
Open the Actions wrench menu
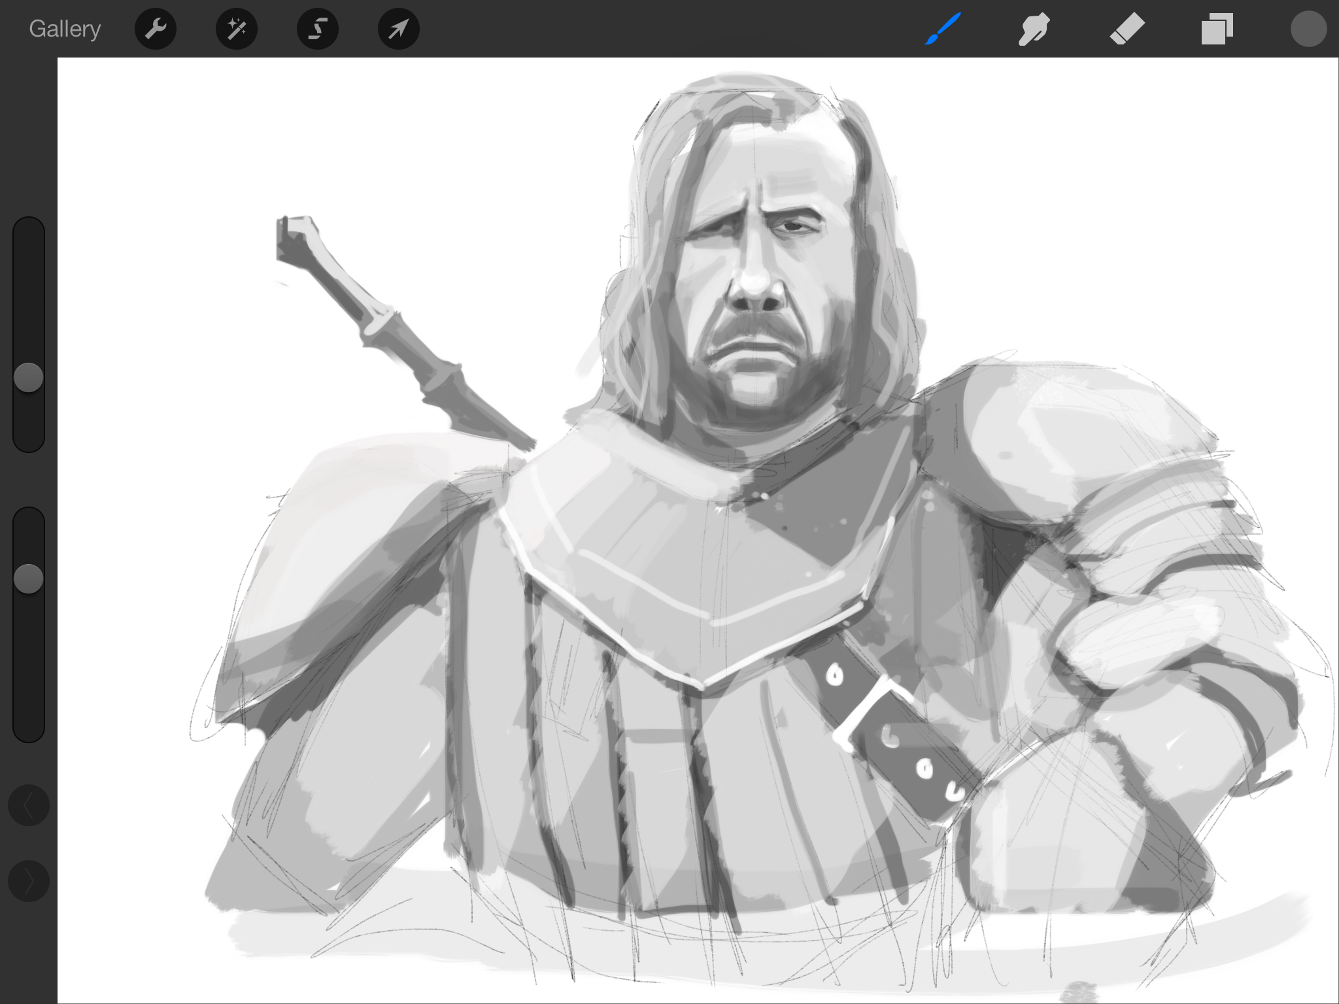pos(156,29)
